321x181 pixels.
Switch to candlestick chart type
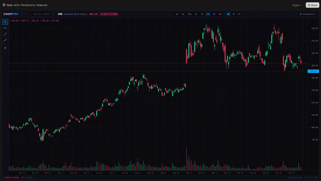click(x=228, y=14)
